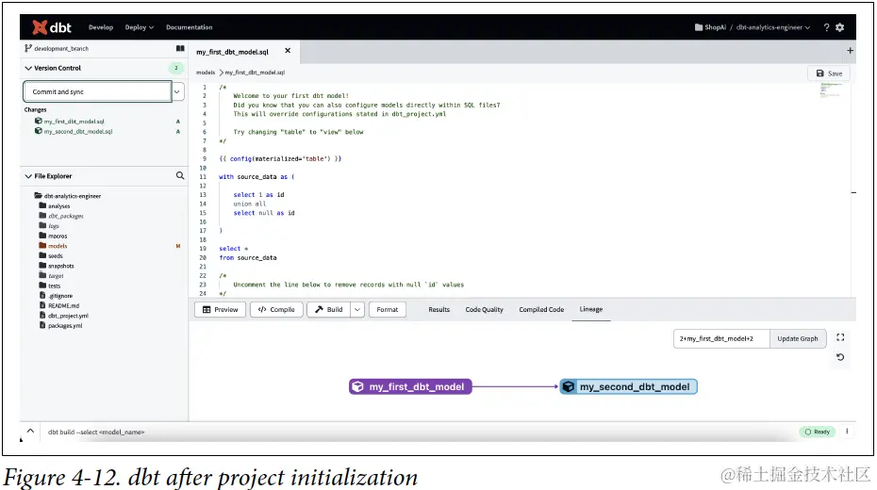877x490 pixels.
Task: Collapse the File Explorer section
Action: click(28, 176)
